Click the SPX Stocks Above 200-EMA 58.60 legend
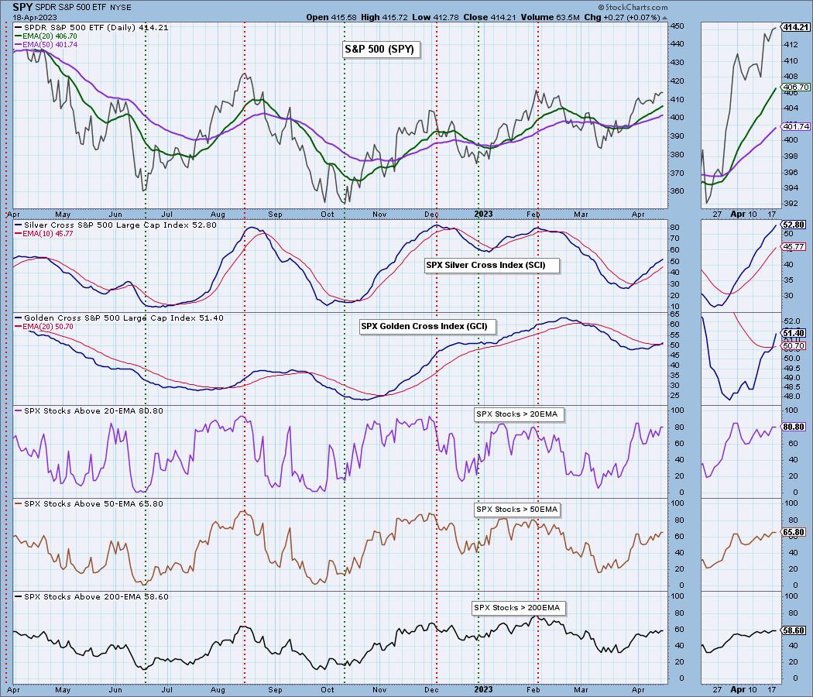Image resolution: width=813 pixels, height=697 pixels. click(92, 596)
